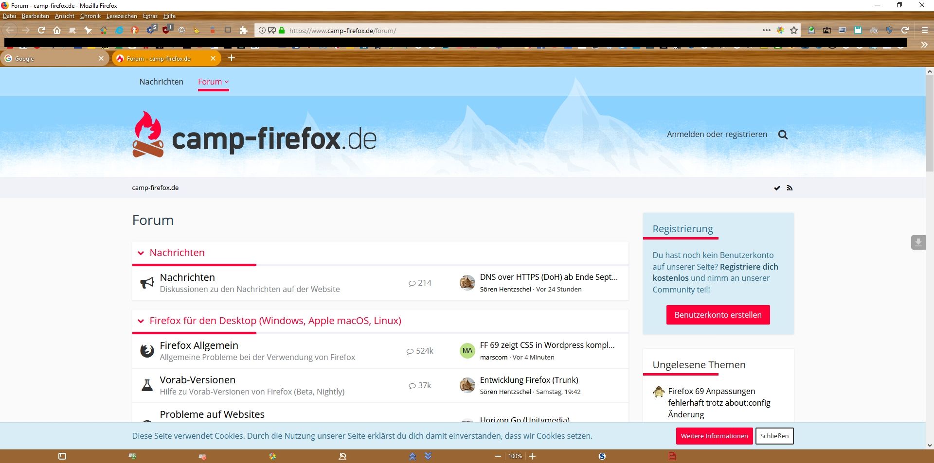Open the Hilfe menu
The width and height of the screenshot is (934, 463).
click(x=169, y=16)
